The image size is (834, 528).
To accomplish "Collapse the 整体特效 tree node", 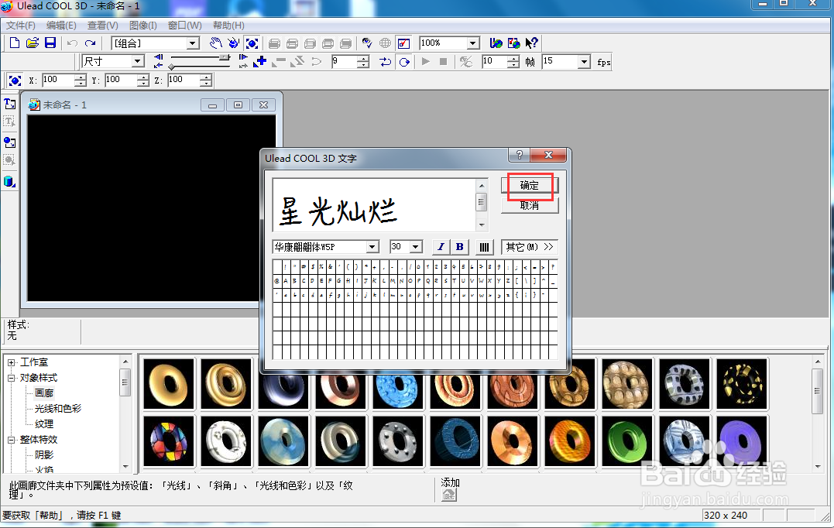I will [12, 440].
